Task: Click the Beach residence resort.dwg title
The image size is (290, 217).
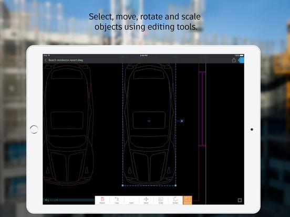Action: point(66,60)
